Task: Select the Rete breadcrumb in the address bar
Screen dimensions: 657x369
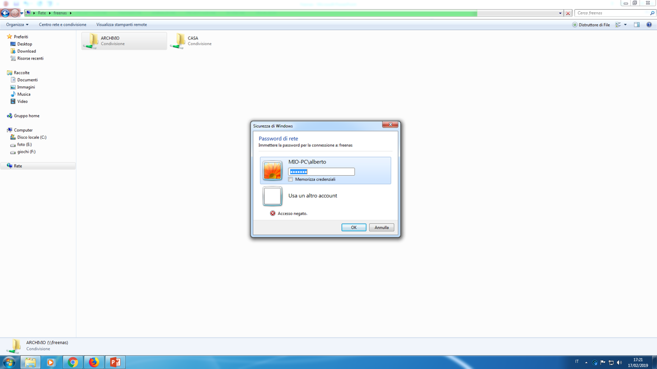Action: pos(42,13)
